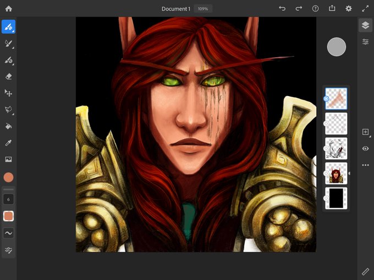Screen dimensions: 374x280
Task: Select the painted elf portrait layer
Action: point(336,173)
